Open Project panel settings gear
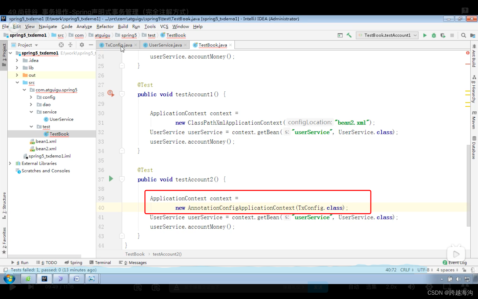478x299 pixels. pos(82,45)
